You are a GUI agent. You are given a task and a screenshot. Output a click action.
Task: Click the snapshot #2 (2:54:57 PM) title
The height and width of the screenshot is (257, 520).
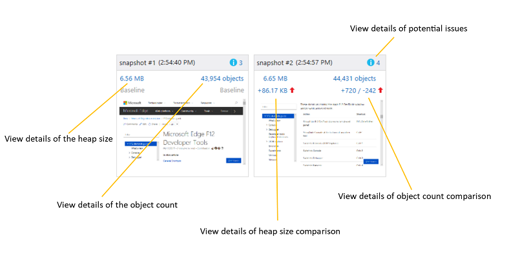[x=295, y=62]
